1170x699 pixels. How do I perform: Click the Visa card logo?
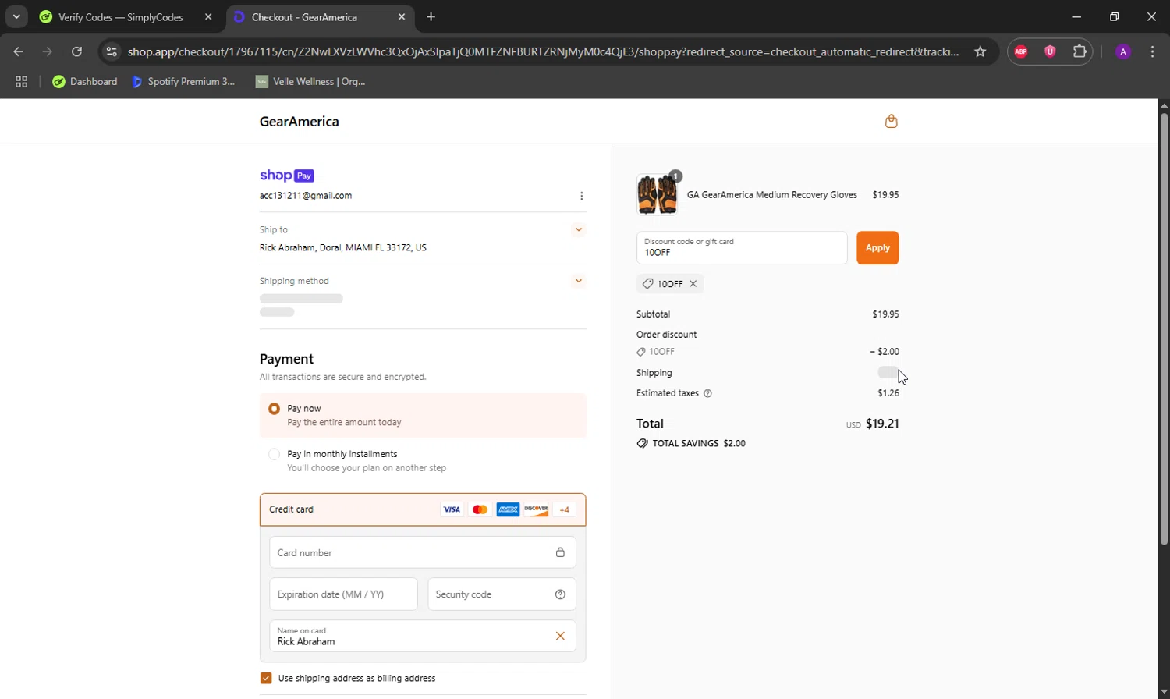(x=452, y=509)
